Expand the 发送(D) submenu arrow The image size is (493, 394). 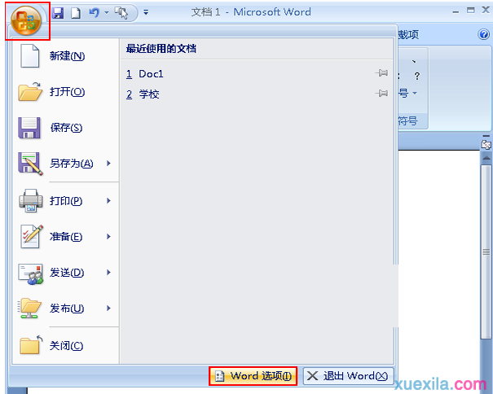point(108,273)
